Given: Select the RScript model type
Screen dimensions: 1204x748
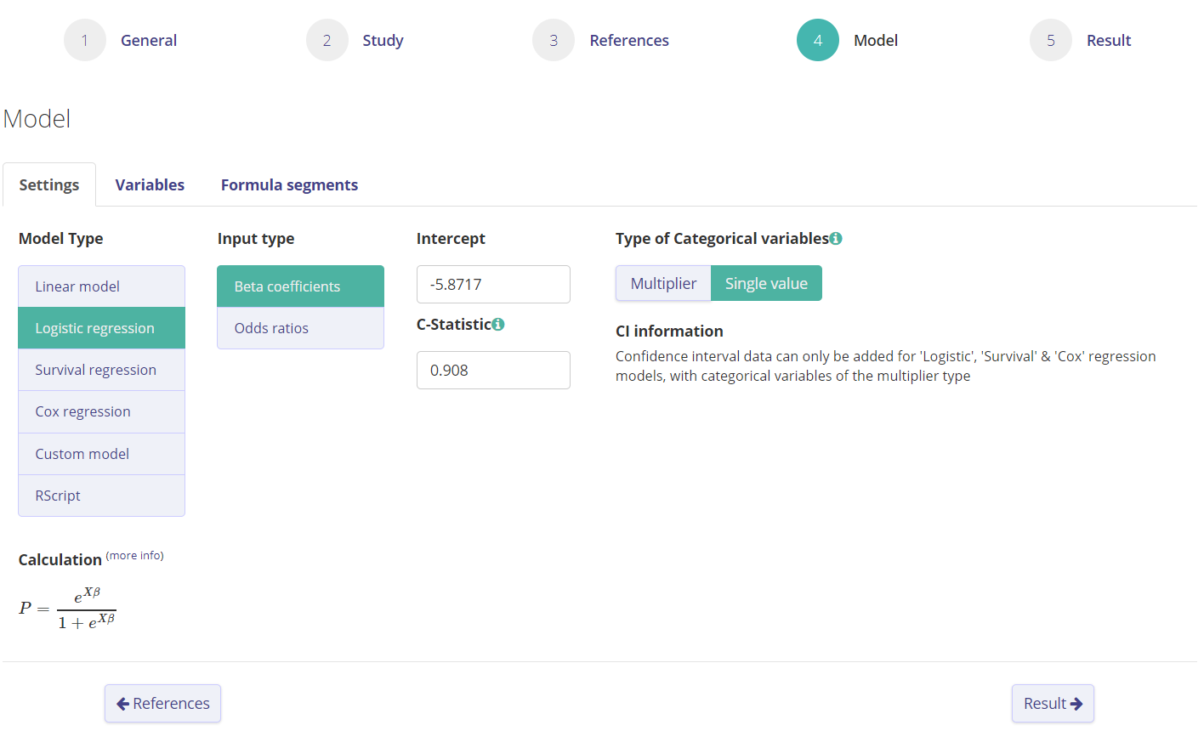Looking at the screenshot, I should tap(101, 496).
